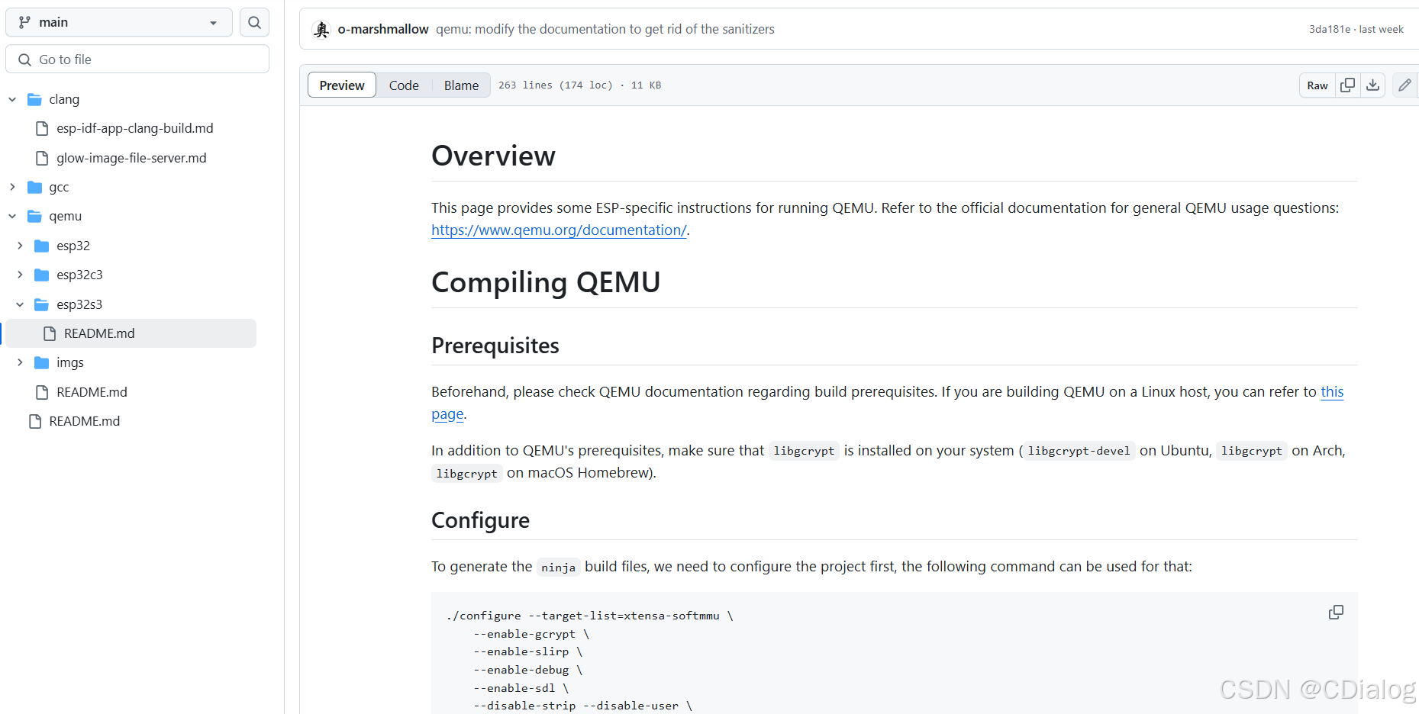Open the qemu folder
1419x714 pixels.
click(65, 216)
